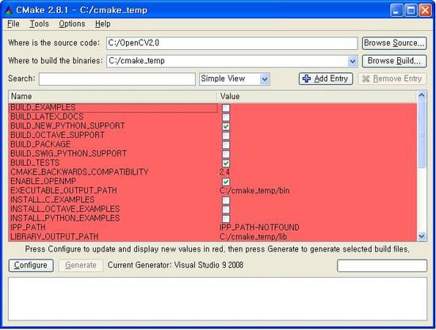Viewport: 436px width, 330px height.
Task: Click the progress bar beside Current Generator
Action: click(382, 266)
